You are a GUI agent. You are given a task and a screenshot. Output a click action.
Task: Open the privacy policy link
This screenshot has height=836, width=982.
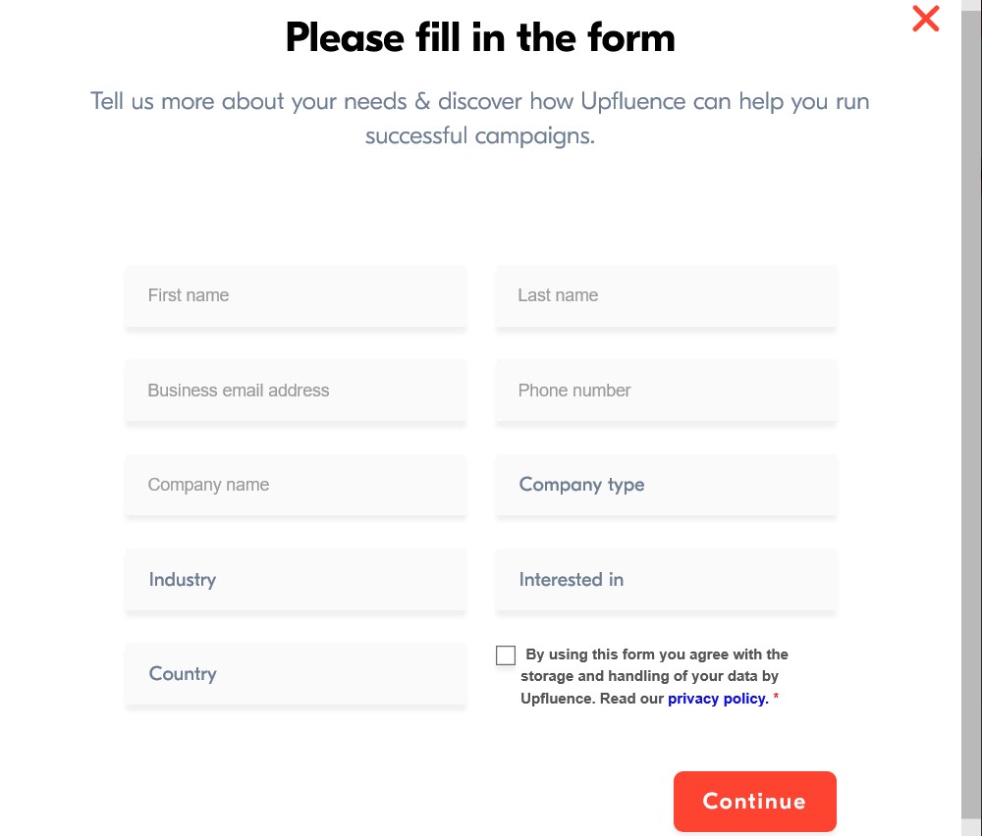tap(716, 699)
